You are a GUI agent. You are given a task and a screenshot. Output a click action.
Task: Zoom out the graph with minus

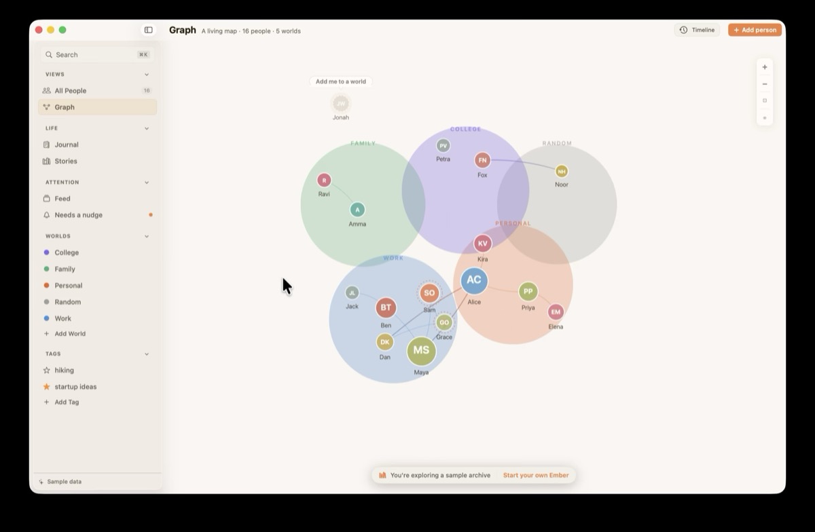pos(765,84)
